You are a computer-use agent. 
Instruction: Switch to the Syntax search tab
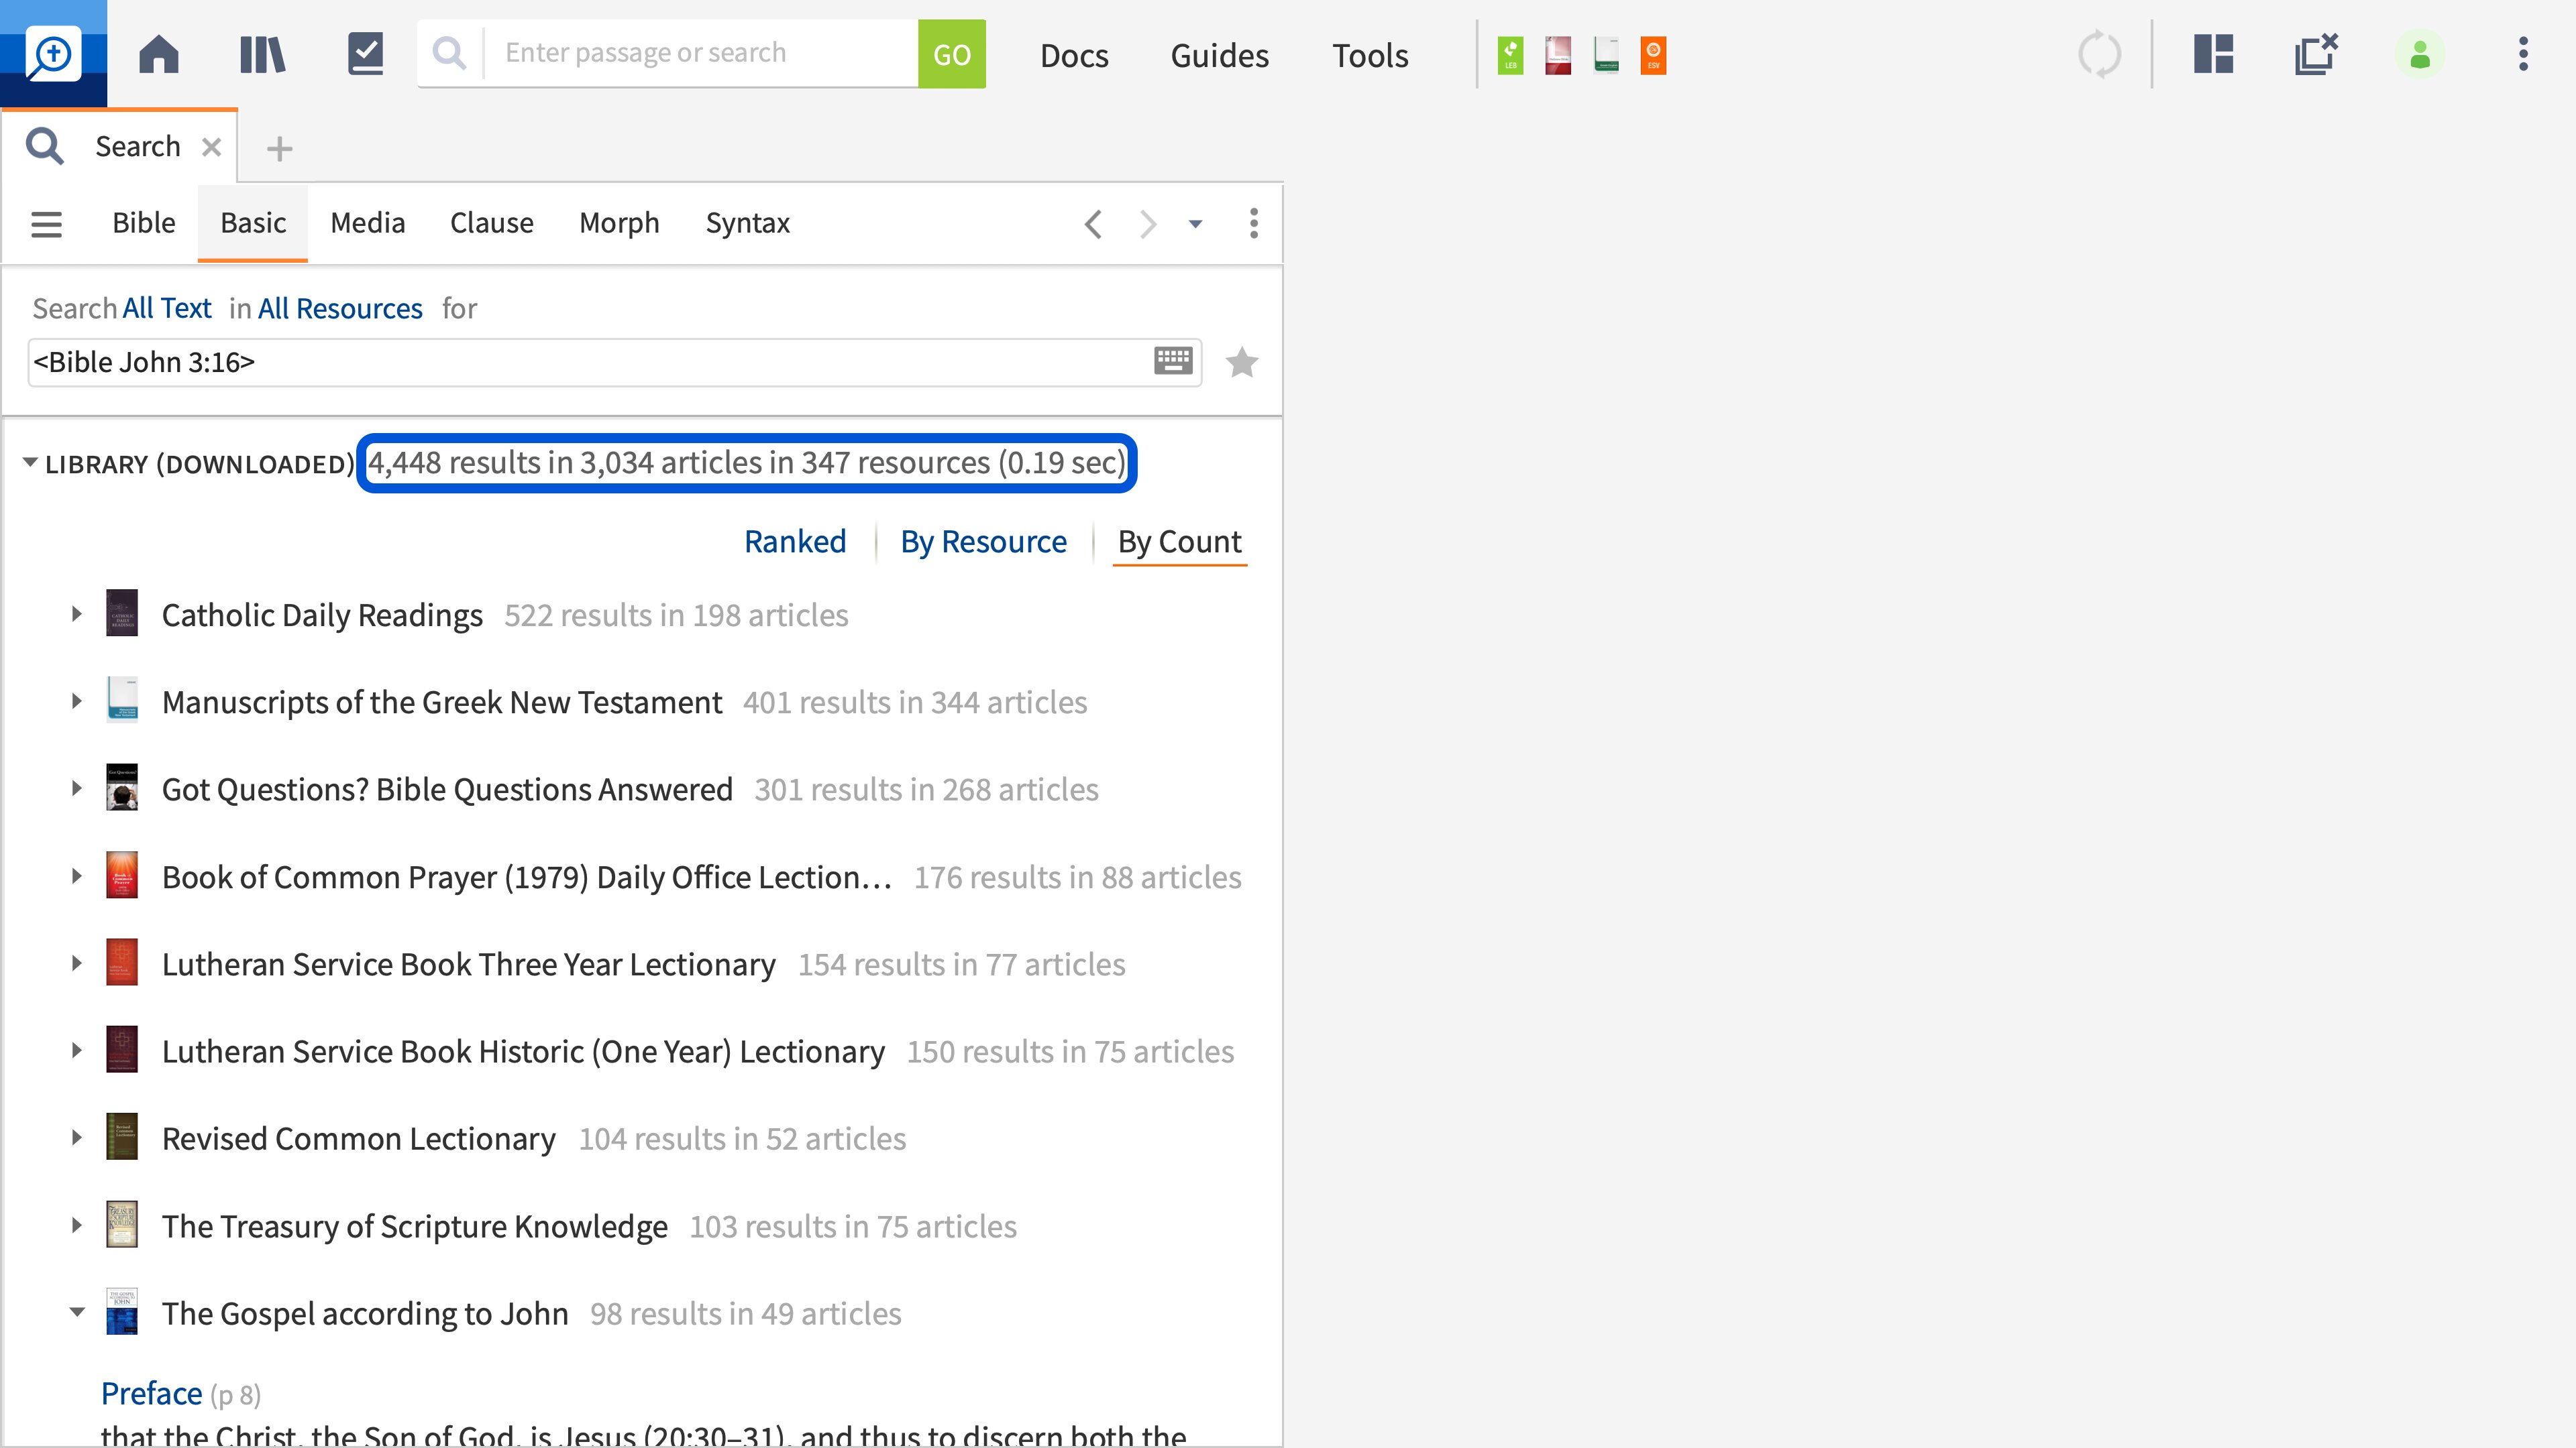(747, 223)
